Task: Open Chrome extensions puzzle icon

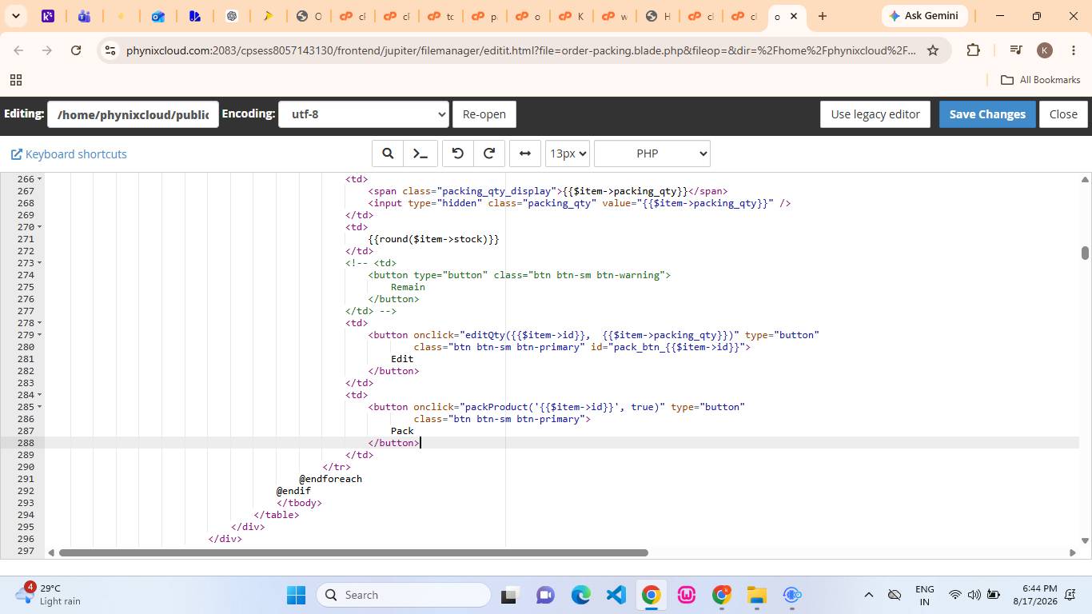Action: (973, 50)
